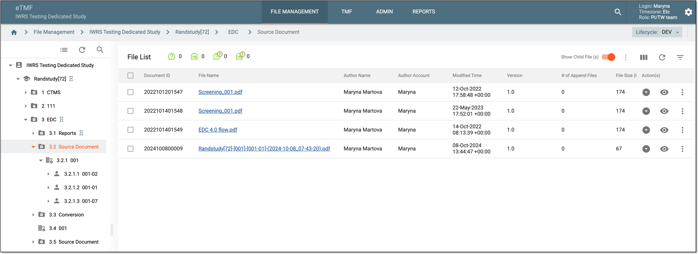Refresh the folder tree panel

82,50
